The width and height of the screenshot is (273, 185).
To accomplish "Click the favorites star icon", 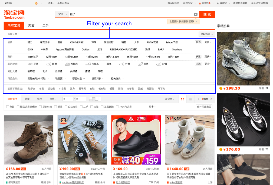I will [218, 3].
